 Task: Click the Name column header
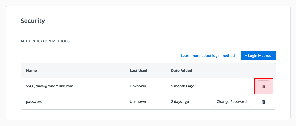click(32, 71)
